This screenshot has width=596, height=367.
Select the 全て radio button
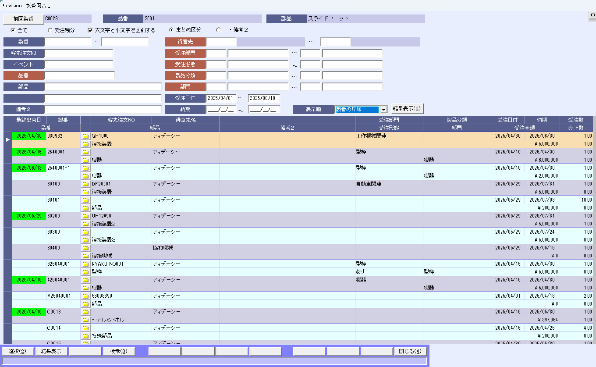(x=13, y=30)
